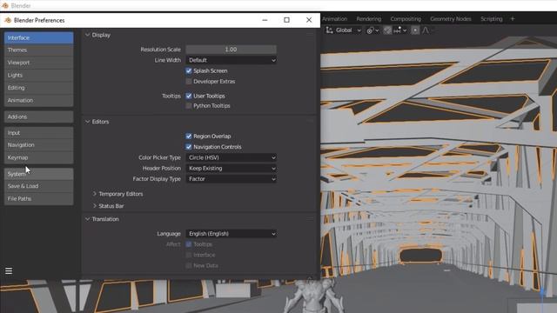Open the Preferences hamburger menu

click(9, 271)
